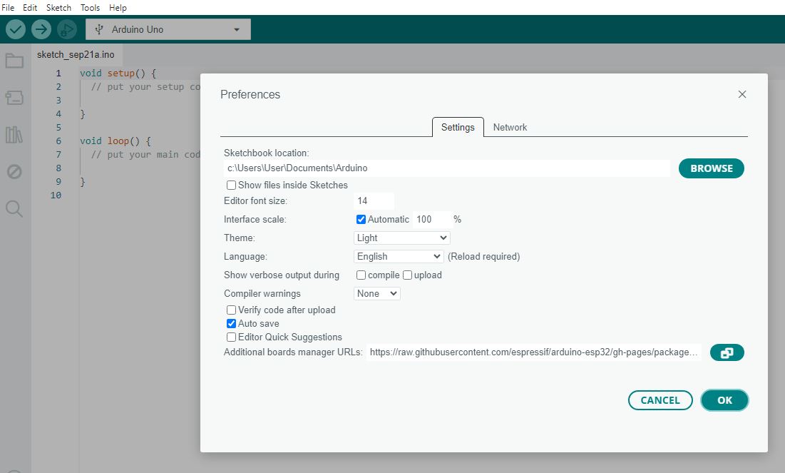This screenshot has width=785, height=473.
Task: Open the Sketchbook folder sidebar icon
Action: 14,61
